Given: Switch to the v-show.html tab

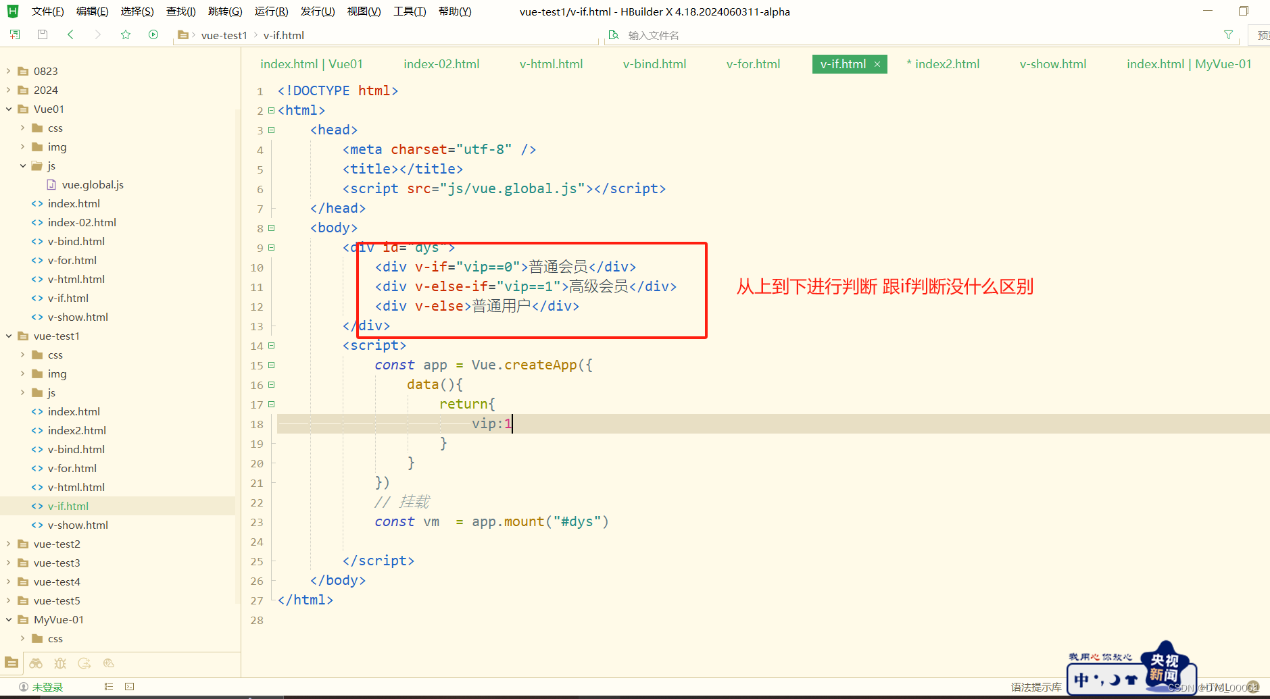Looking at the screenshot, I should tap(1053, 64).
